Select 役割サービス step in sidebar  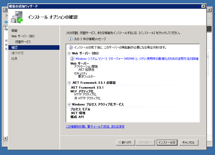coord(23,42)
